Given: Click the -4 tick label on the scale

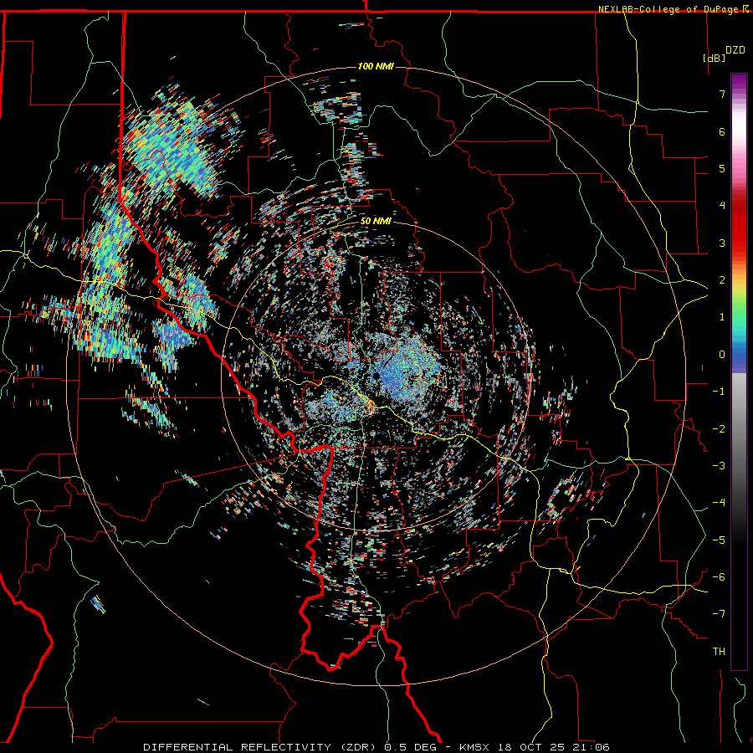Looking at the screenshot, I should (x=719, y=503).
